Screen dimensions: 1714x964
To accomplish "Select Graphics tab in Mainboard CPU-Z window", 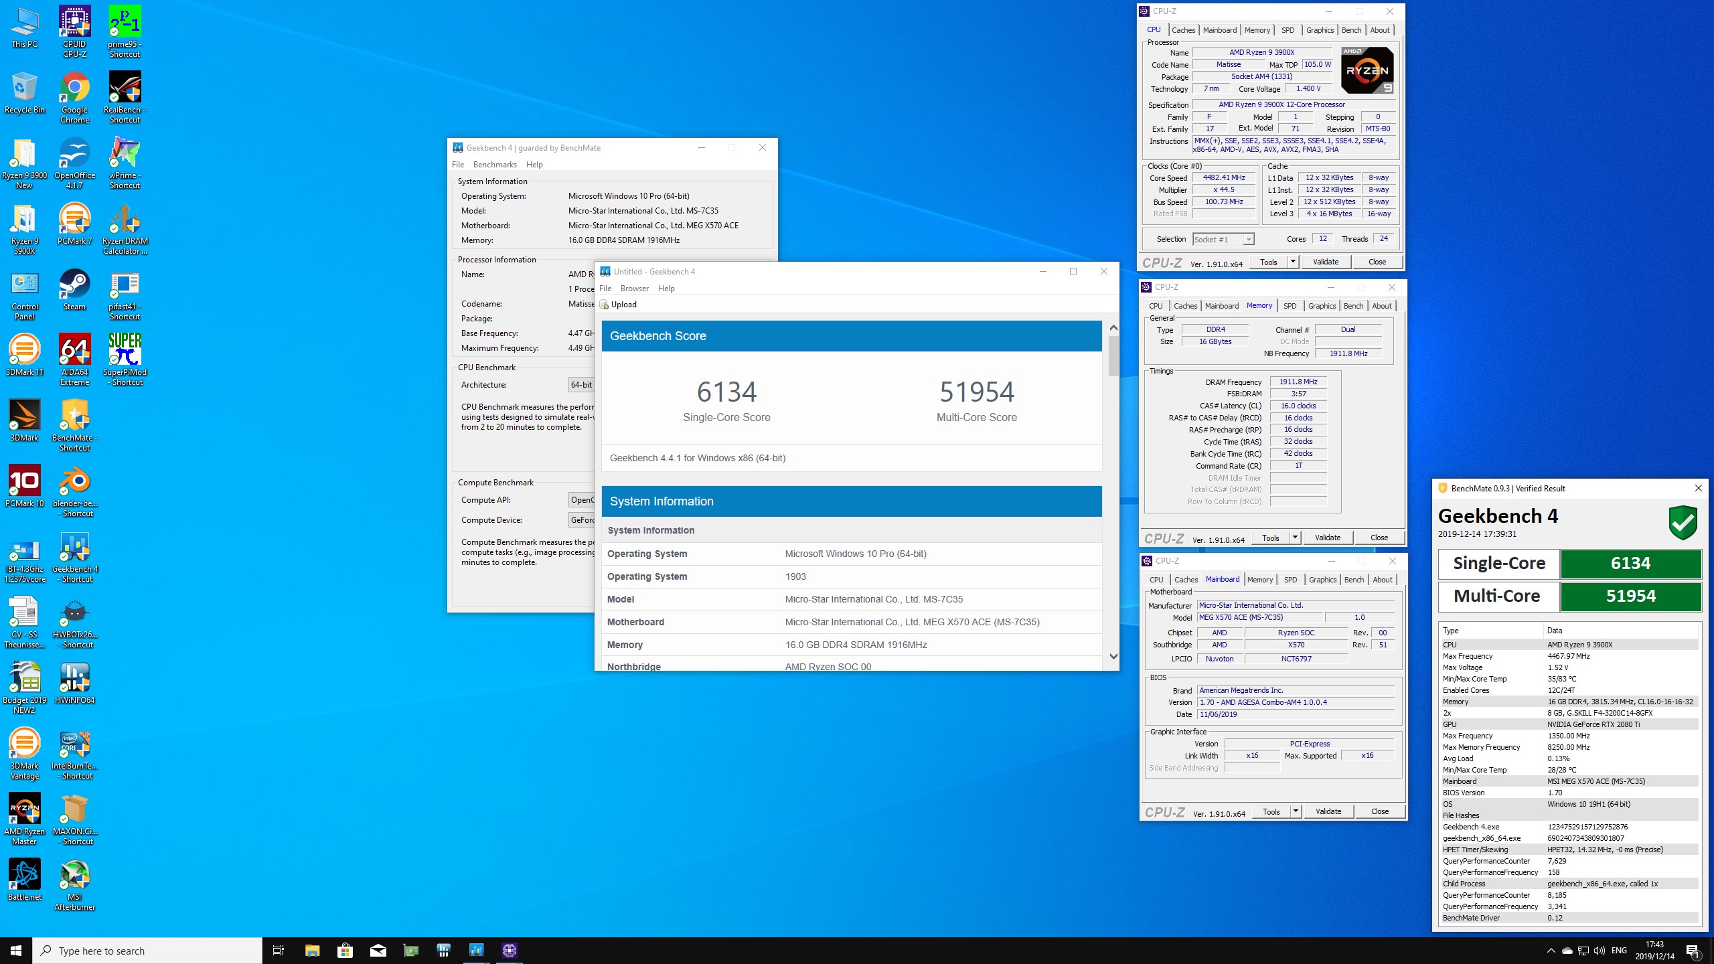I will (x=1322, y=580).
